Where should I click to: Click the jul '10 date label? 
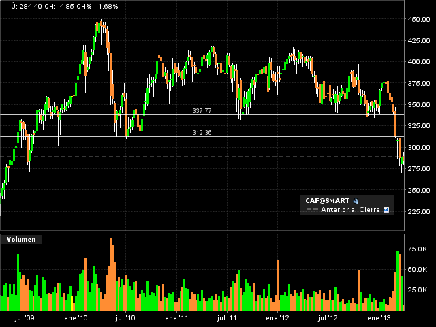(x=125, y=318)
